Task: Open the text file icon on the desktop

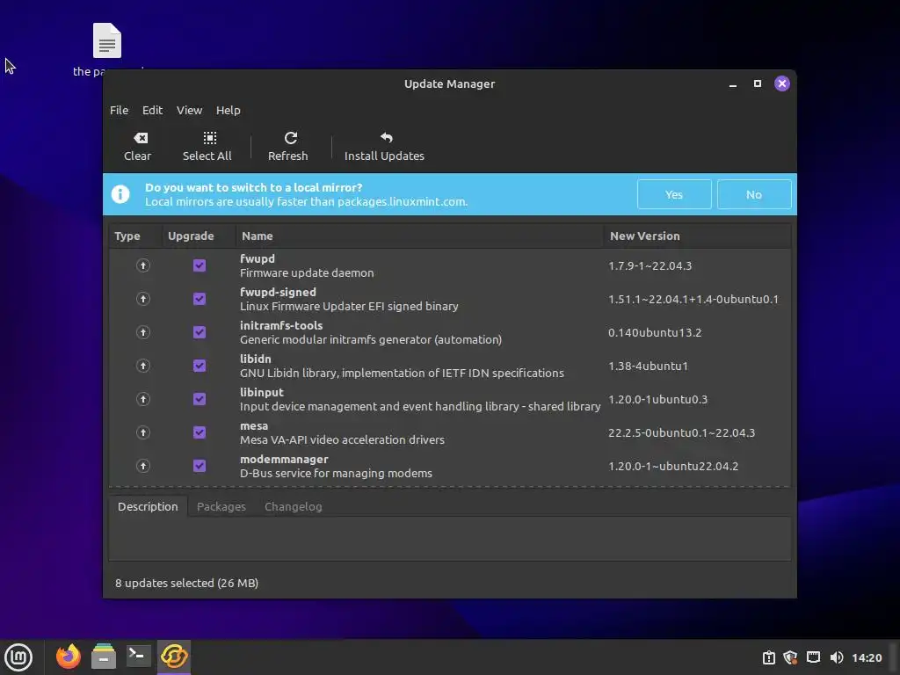Action: [x=107, y=40]
